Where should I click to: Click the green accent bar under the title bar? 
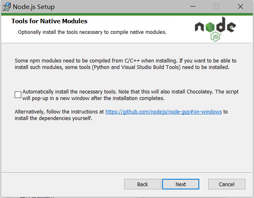click(127, 14)
